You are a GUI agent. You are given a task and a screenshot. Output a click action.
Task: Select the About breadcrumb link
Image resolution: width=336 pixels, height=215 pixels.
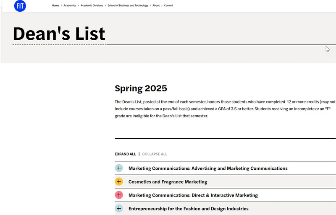pos(156,5)
